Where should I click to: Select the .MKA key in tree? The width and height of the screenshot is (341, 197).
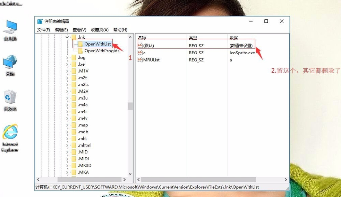click(x=83, y=172)
